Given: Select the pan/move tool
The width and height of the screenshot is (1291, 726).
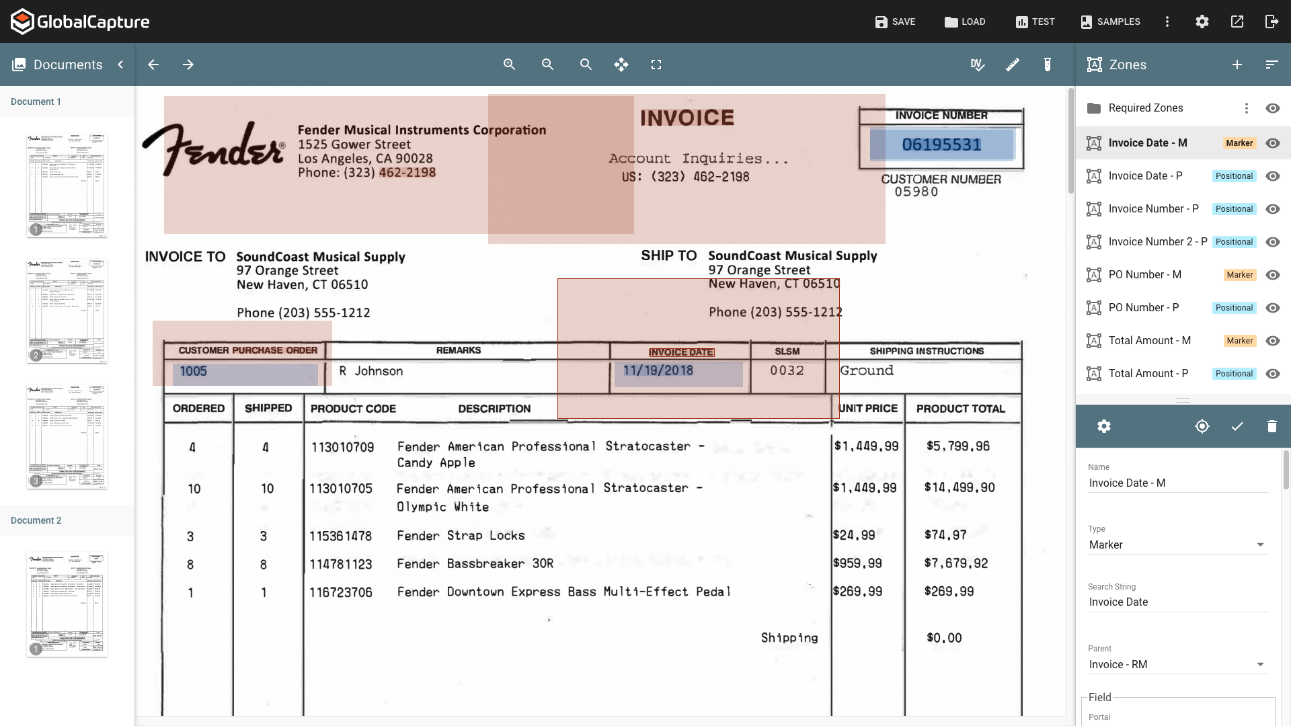Looking at the screenshot, I should pyautogui.click(x=621, y=65).
